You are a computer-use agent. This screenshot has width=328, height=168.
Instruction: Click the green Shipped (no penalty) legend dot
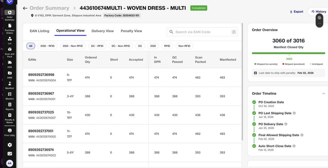click(255, 64)
